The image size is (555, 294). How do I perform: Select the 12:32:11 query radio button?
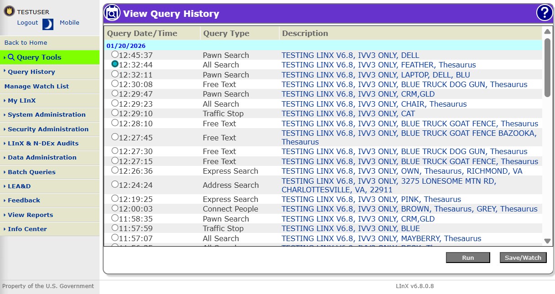tap(115, 74)
